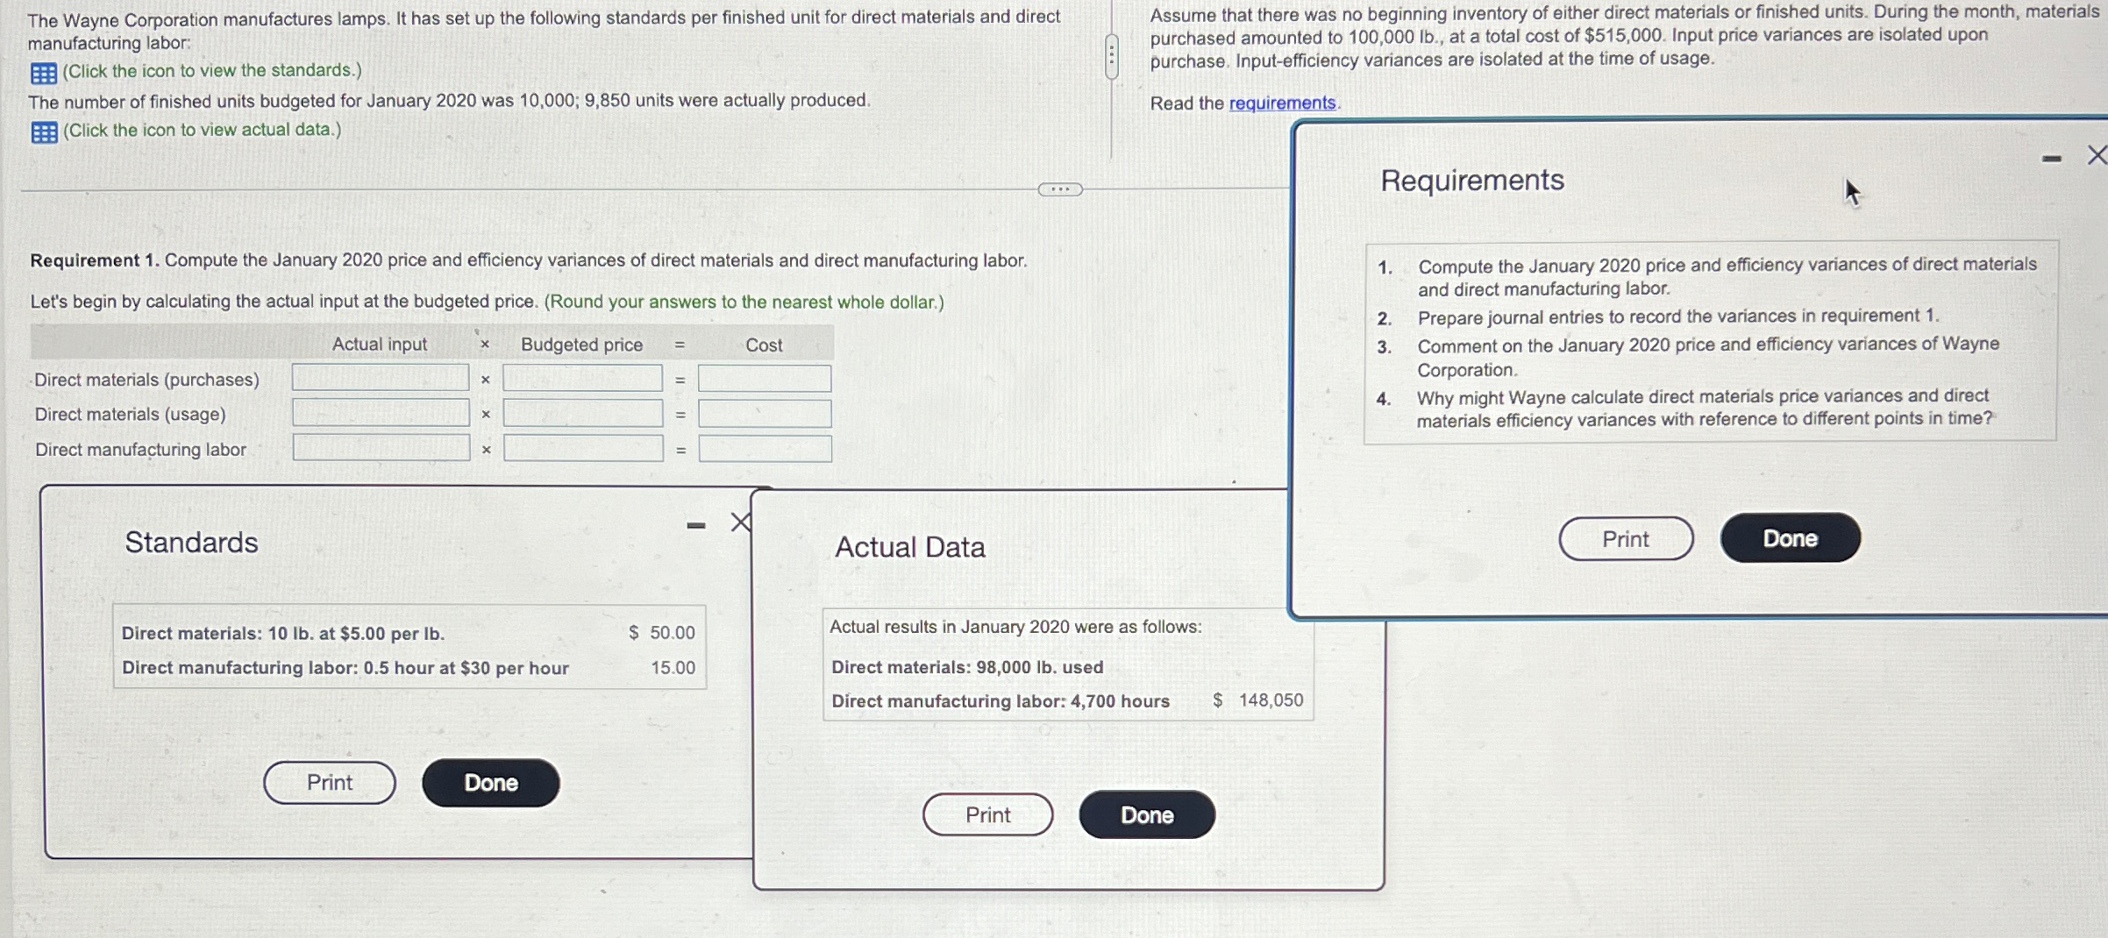The image size is (2108, 938).
Task: Click Done in the Requirements dialog
Action: click(x=1790, y=538)
